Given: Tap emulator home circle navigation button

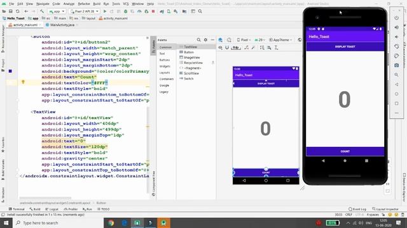Looking at the screenshot, I should pos(345,160).
